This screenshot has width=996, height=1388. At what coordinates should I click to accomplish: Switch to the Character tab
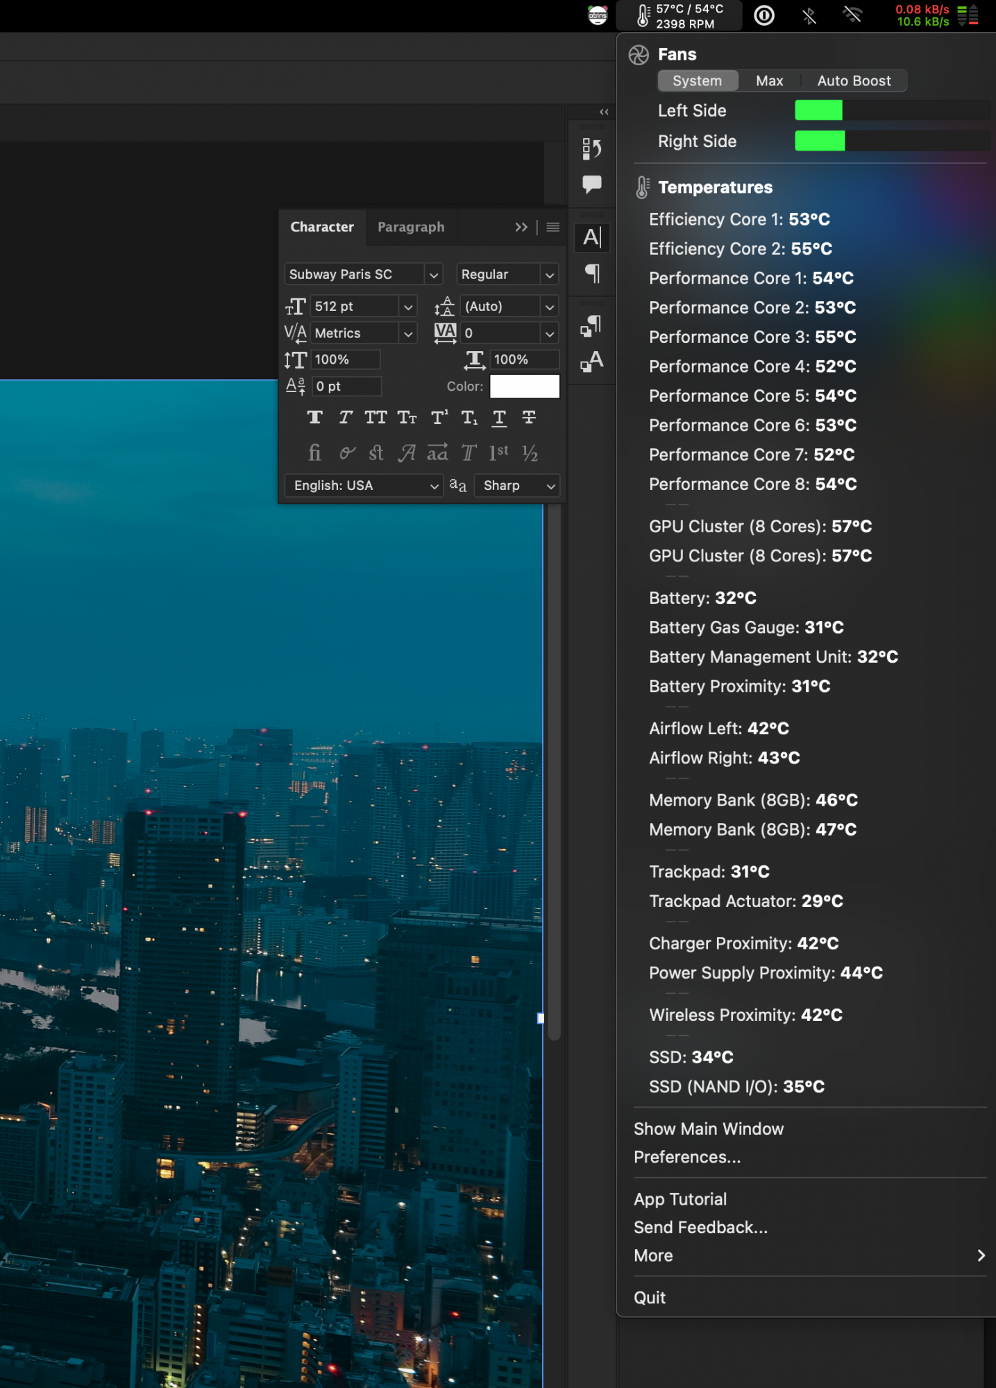click(x=322, y=227)
